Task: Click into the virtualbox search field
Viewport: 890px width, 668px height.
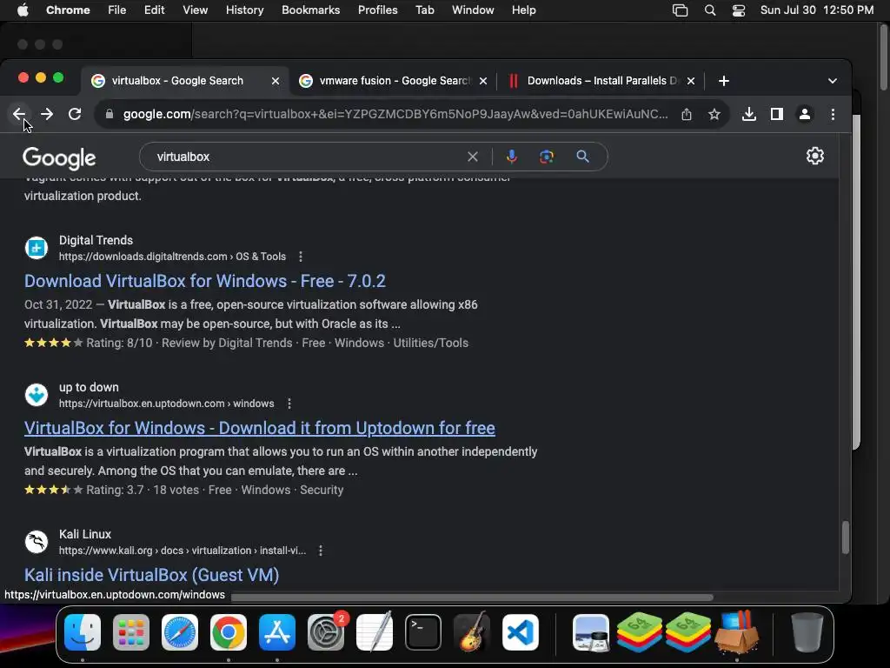Action: click(307, 157)
